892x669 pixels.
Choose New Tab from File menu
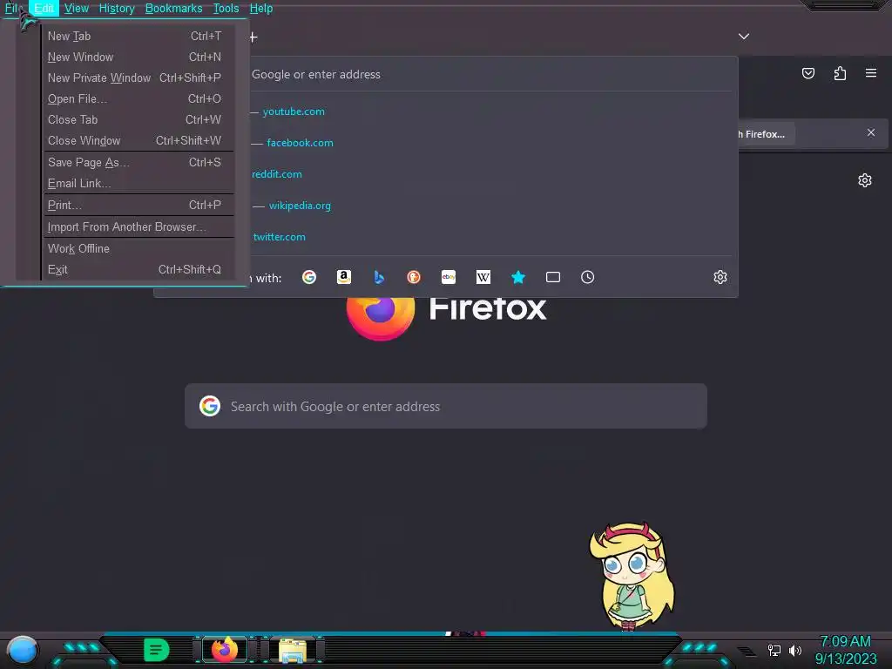point(139,36)
